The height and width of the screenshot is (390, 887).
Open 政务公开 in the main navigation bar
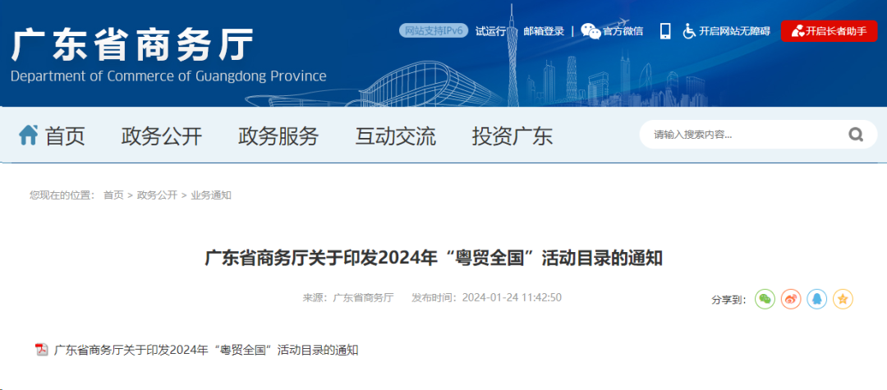tap(162, 135)
